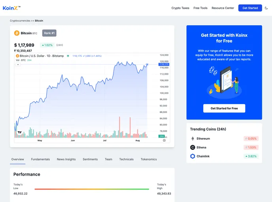Click the last price marker on chart line

[147, 64]
